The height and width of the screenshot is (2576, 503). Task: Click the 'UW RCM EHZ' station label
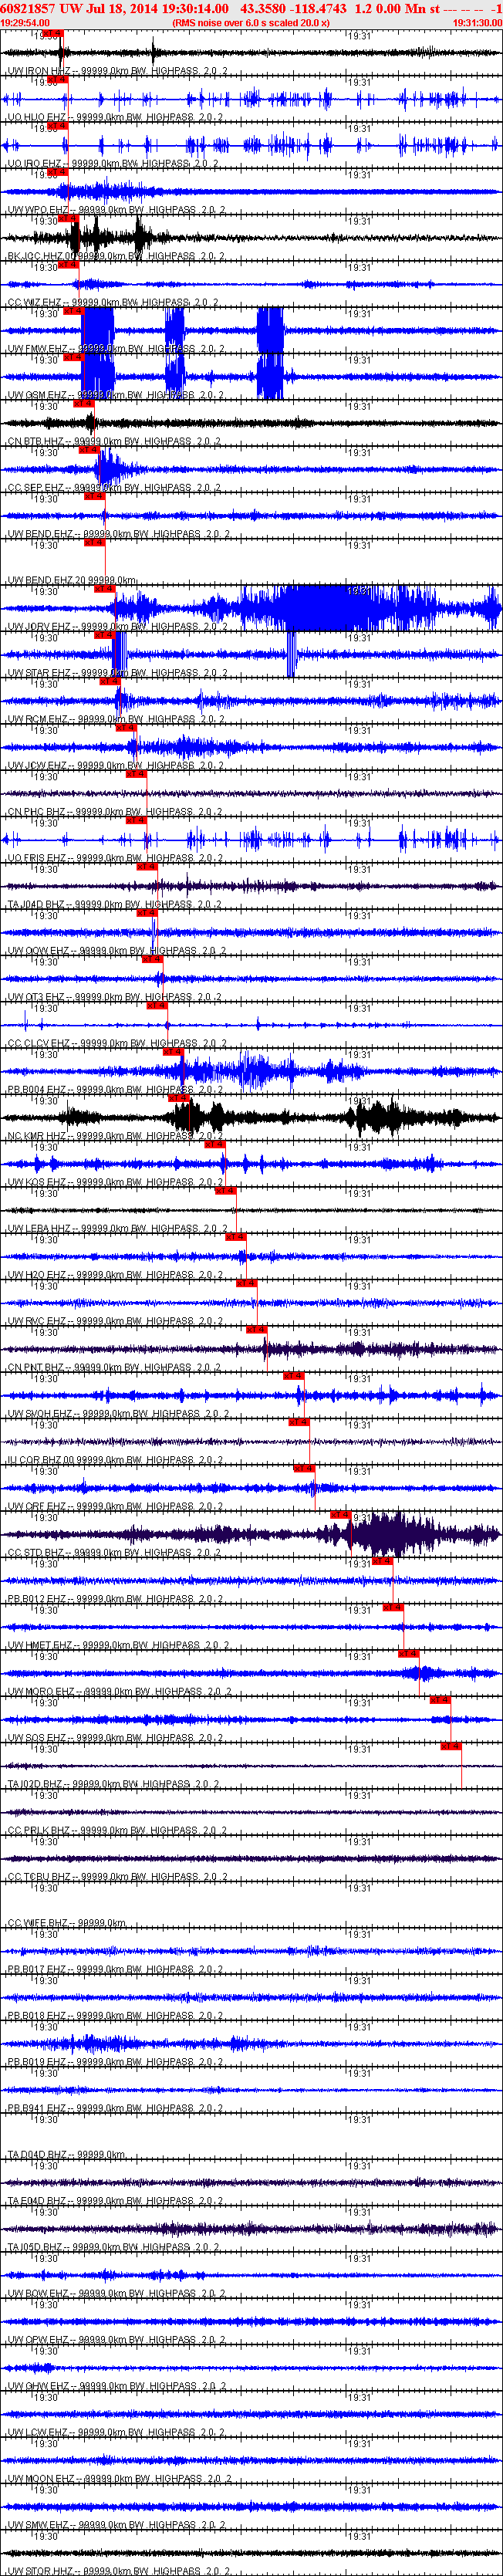pyautogui.click(x=38, y=720)
